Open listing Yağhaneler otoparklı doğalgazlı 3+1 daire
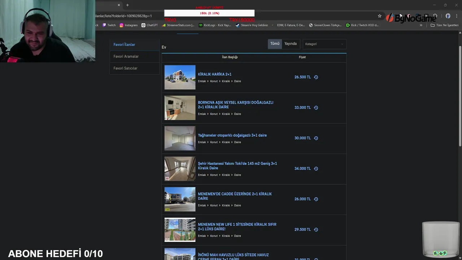The width and height of the screenshot is (462, 260). click(x=232, y=135)
